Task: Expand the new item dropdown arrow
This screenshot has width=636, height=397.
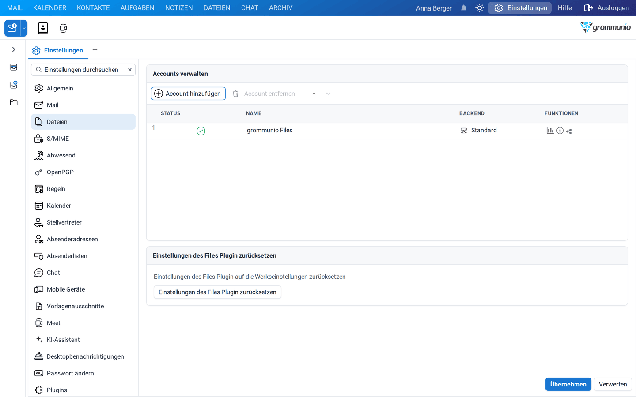Action: pos(24,28)
